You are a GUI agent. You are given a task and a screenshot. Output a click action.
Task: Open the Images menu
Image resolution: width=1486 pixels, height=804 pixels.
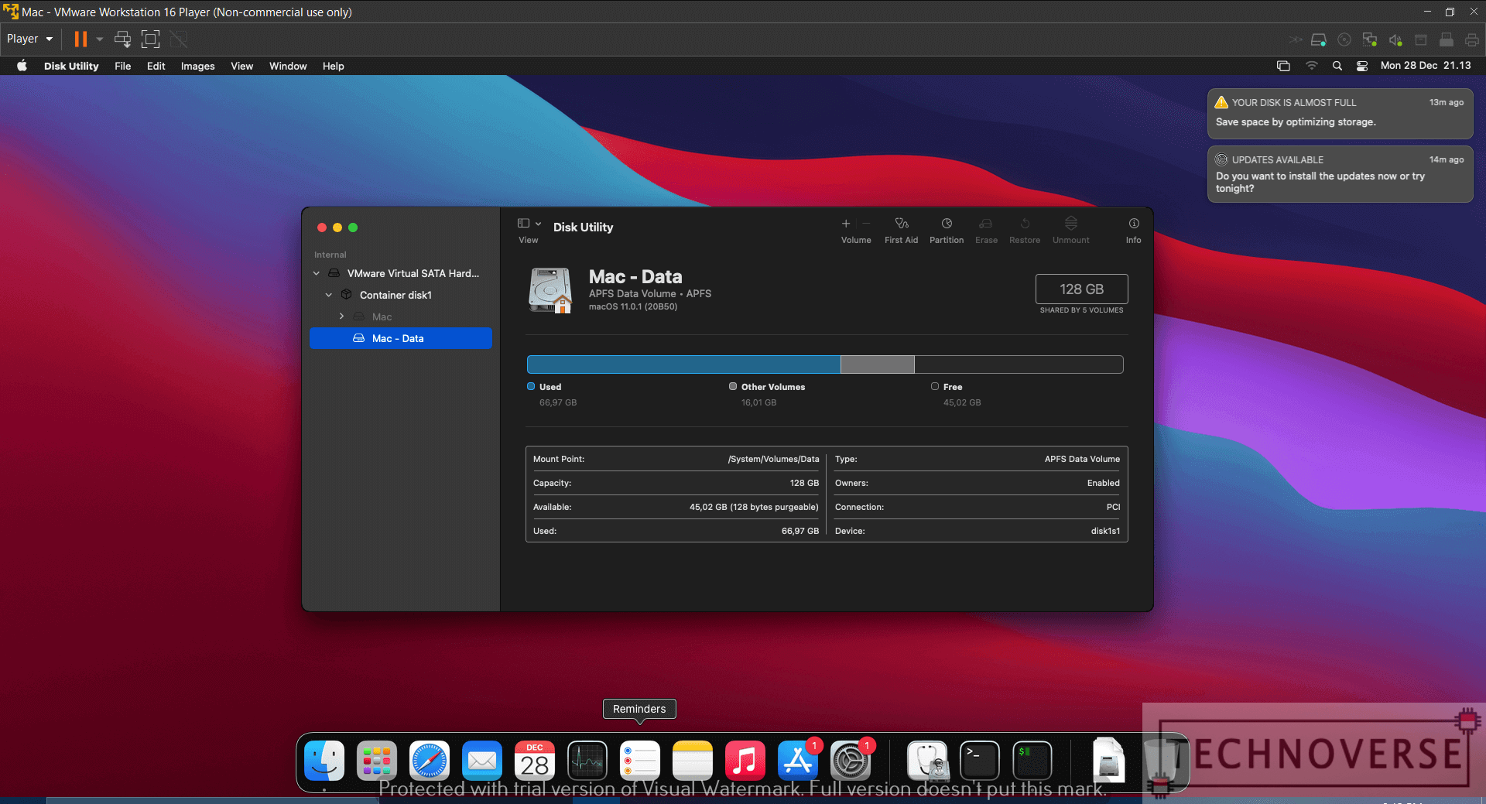[197, 66]
